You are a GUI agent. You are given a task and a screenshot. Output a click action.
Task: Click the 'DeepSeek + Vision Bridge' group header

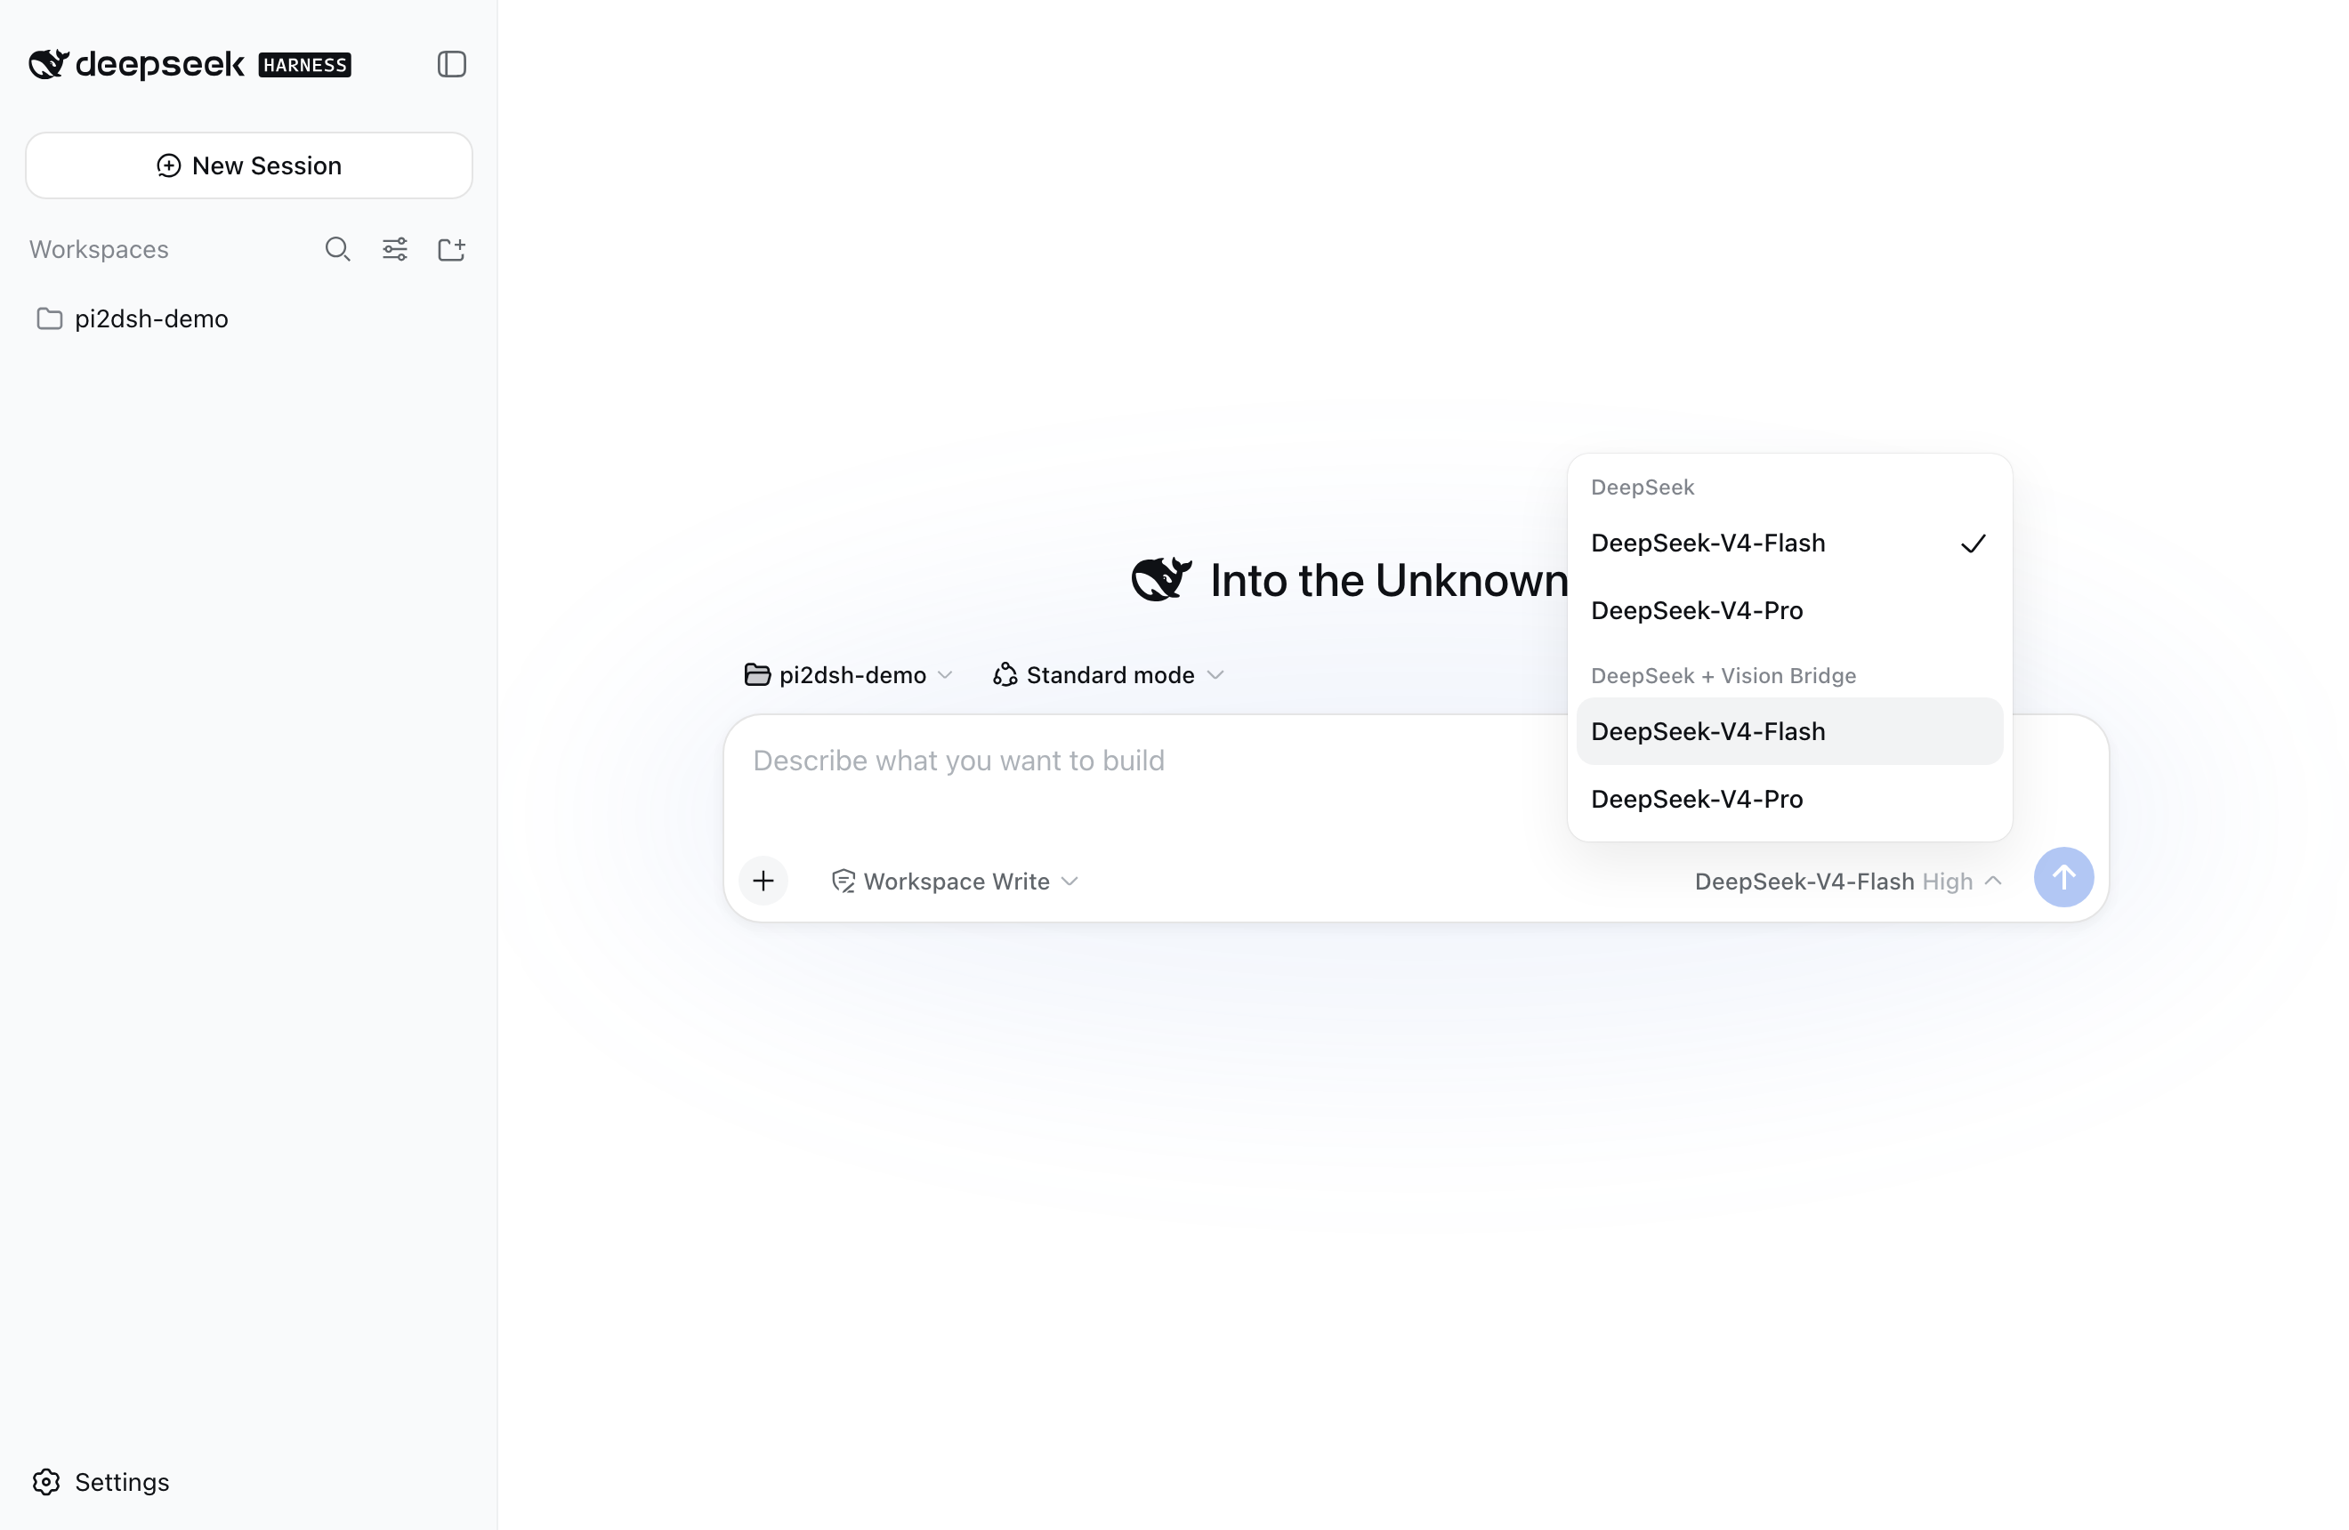click(x=1723, y=676)
